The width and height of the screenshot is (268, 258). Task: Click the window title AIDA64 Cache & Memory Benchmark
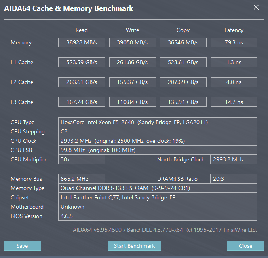pos(69,8)
